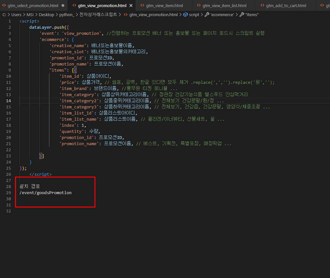Open the gtm_view_item.html tab
The image size is (330, 278).
coord(164,6)
